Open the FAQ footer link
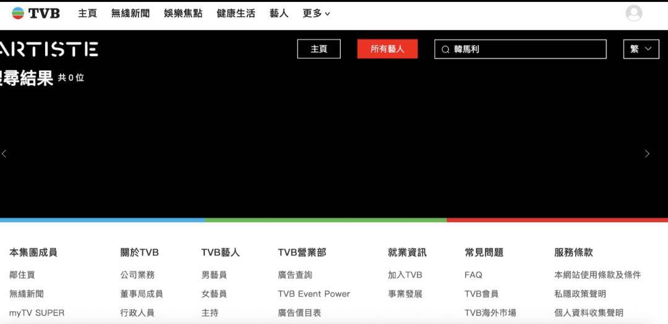The height and width of the screenshot is (324, 668). point(473,275)
